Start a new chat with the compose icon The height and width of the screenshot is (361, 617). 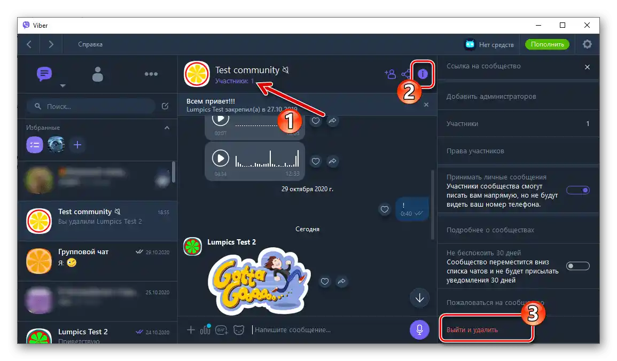pos(165,106)
